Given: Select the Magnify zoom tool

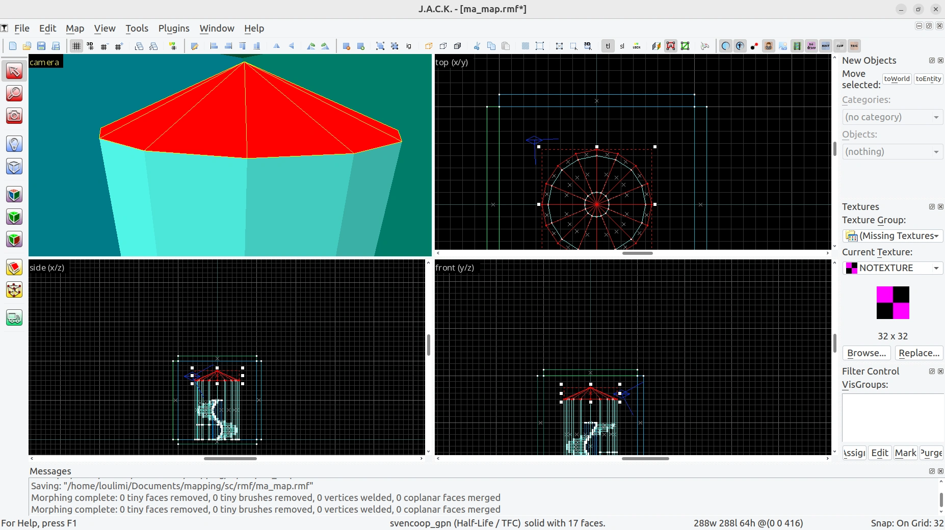Looking at the screenshot, I should (14, 93).
